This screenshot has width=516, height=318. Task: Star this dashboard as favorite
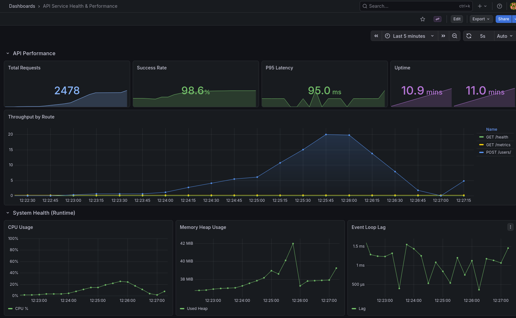(x=422, y=19)
